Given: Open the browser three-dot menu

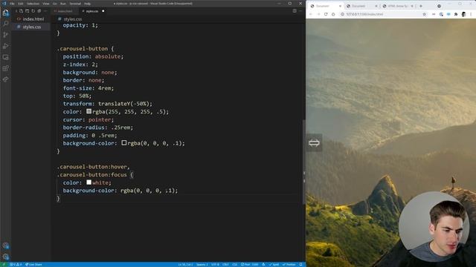Looking at the screenshot, I should 471,14.
